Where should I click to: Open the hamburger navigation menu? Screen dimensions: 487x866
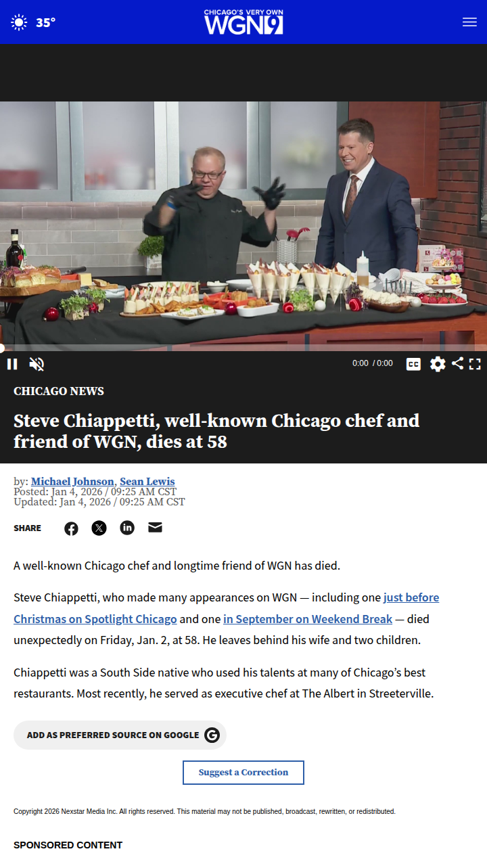point(469,22)
